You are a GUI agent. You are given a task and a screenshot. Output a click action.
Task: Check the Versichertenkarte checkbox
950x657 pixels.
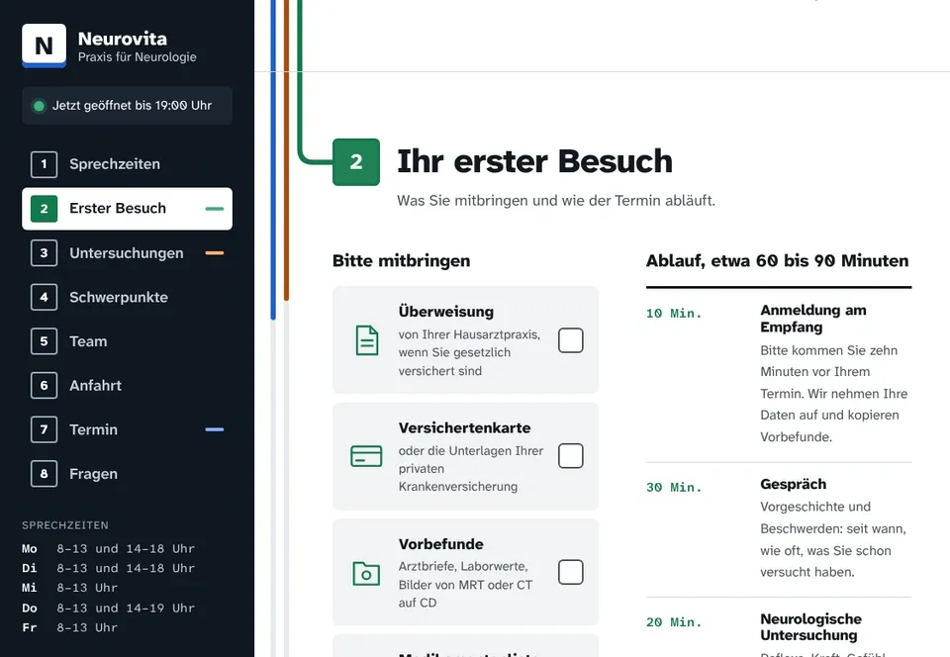coord(571,456)
